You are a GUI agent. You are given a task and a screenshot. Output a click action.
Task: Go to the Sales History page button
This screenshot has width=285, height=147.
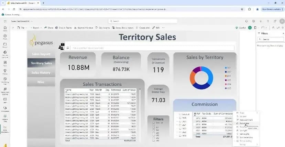coord(41,73)
